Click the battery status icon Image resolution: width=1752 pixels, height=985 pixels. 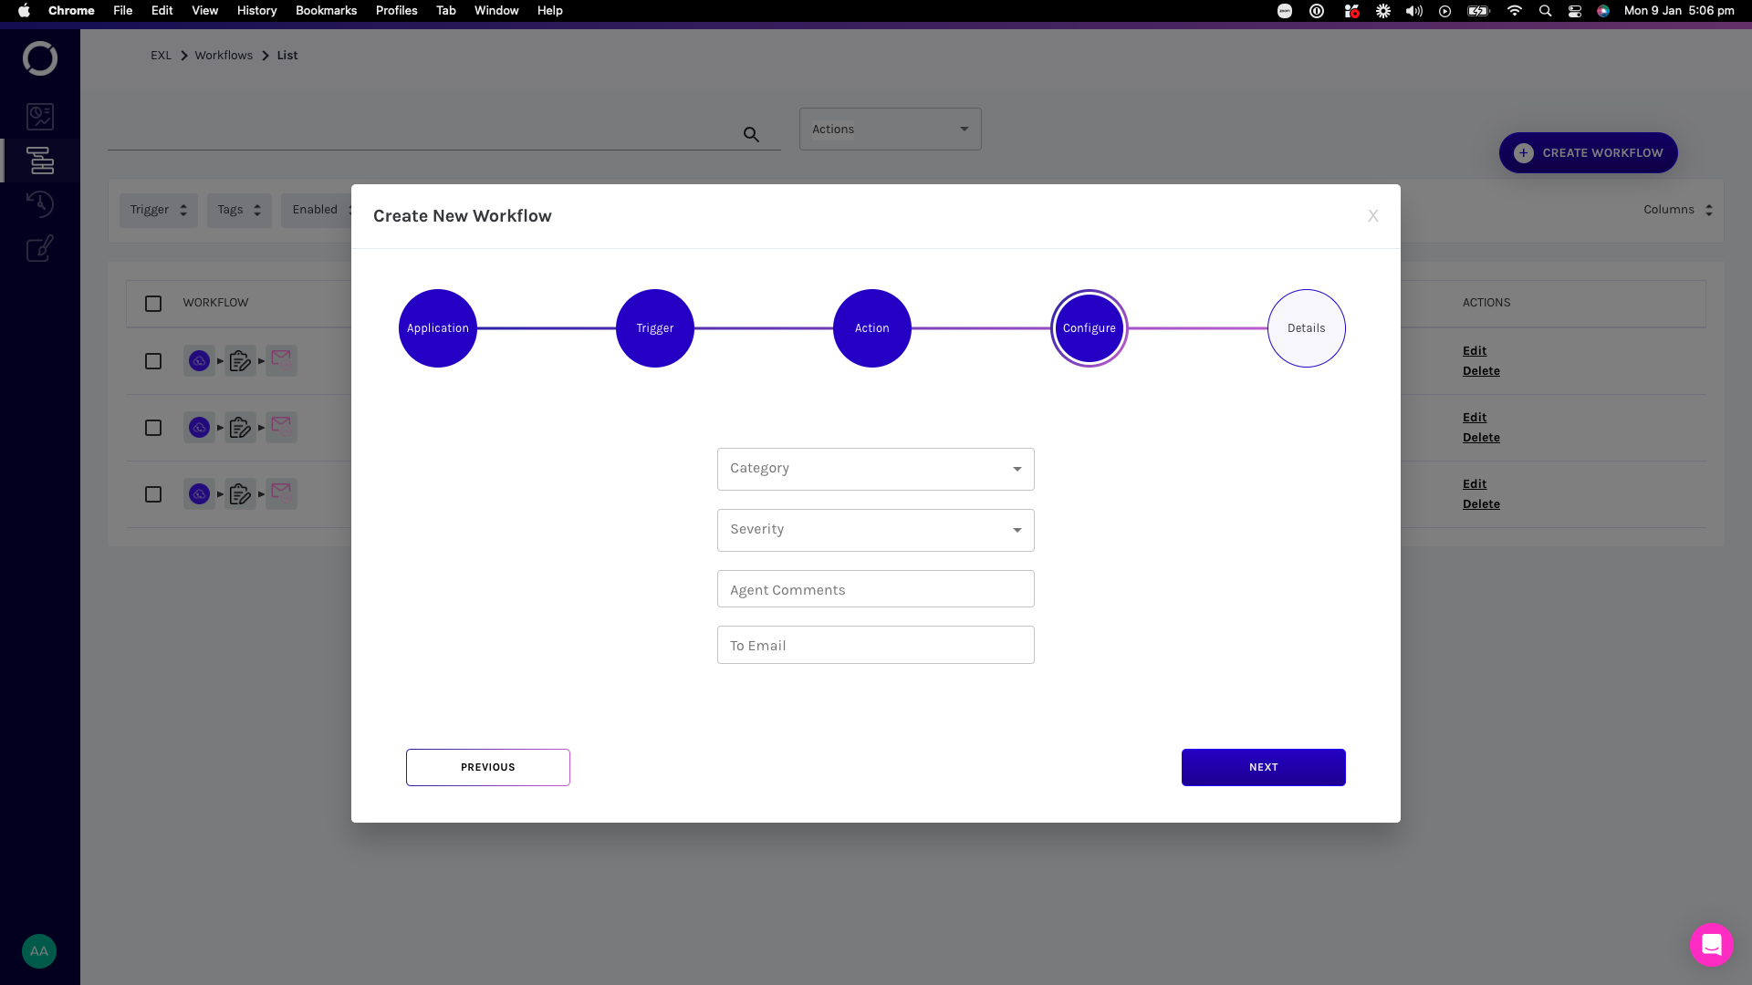coord(1478,11)
